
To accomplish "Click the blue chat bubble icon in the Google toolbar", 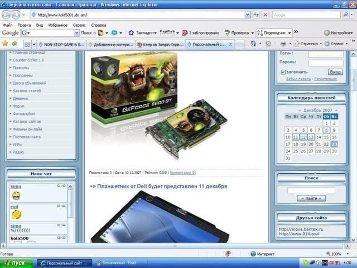I will click(114, 33).
